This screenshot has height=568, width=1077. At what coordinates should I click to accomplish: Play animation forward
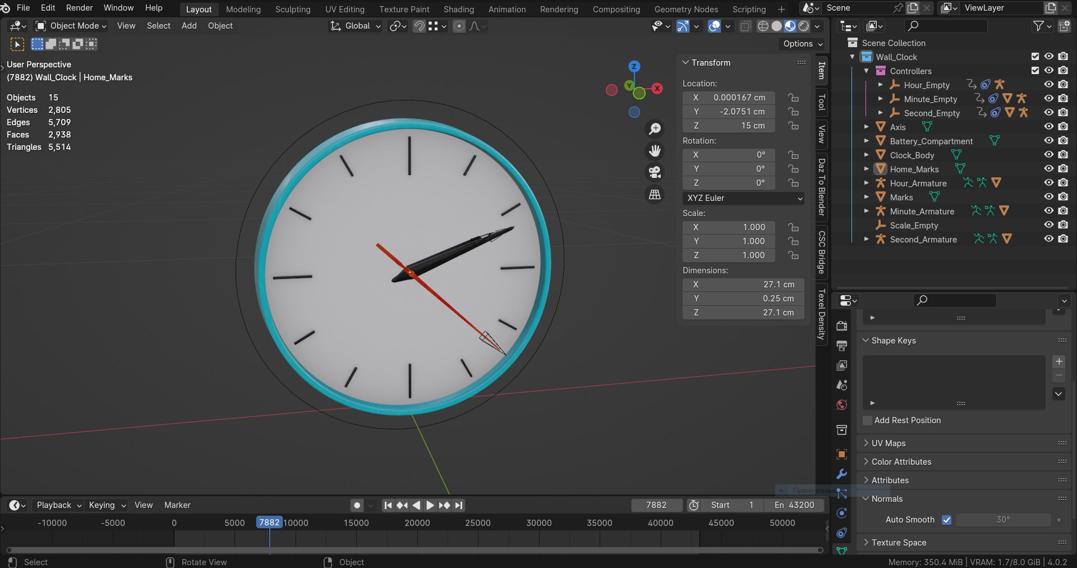430,506
